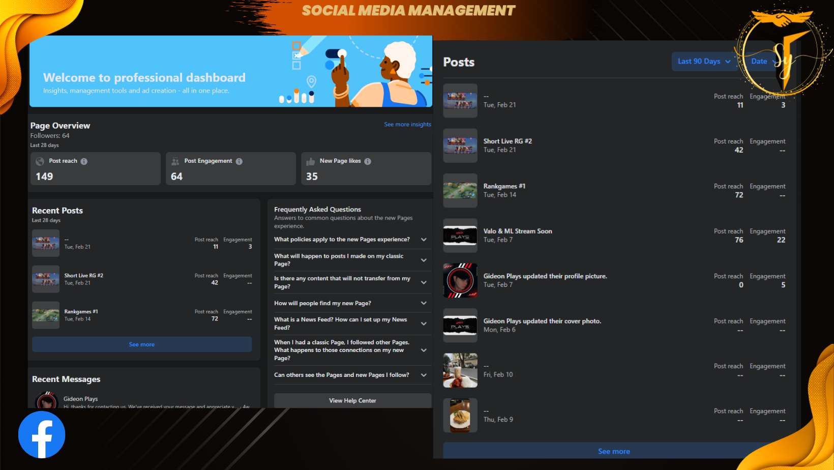The height and width of the screenshot is (470, 834).
Task: Click See more under Recent Posts
Action: pos(142,344)
